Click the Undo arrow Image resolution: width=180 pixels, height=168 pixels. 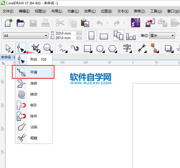click(100, 23)
